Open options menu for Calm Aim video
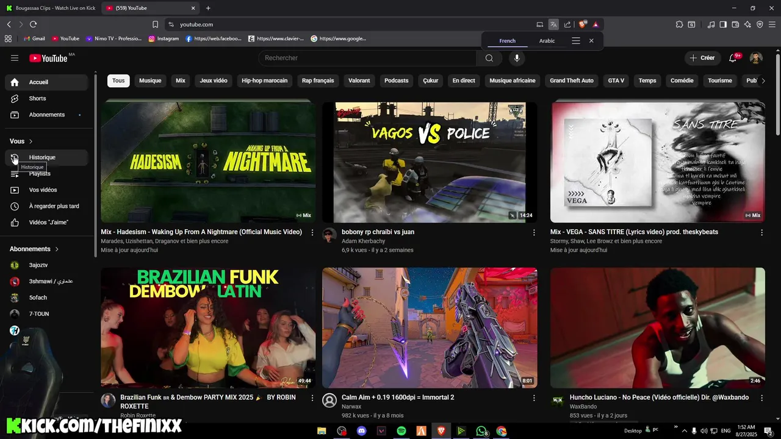Image resolution: width=781 pixels, height=439 pixels. click(x=534, y=398)
